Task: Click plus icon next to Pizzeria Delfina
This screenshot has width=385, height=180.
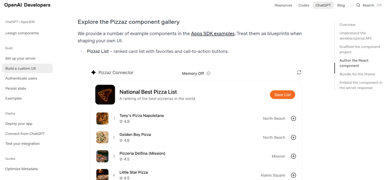Action: [x=293, y=156]
